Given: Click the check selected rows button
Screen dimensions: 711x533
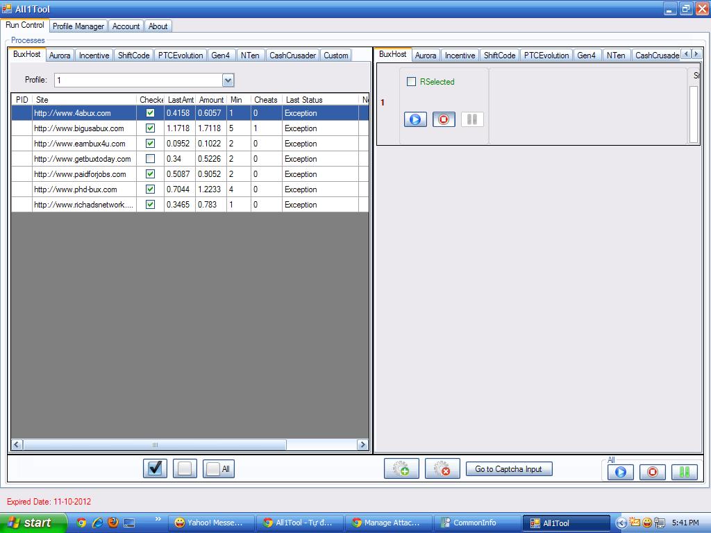Looking at the screenshot, I should coord(155,468).
